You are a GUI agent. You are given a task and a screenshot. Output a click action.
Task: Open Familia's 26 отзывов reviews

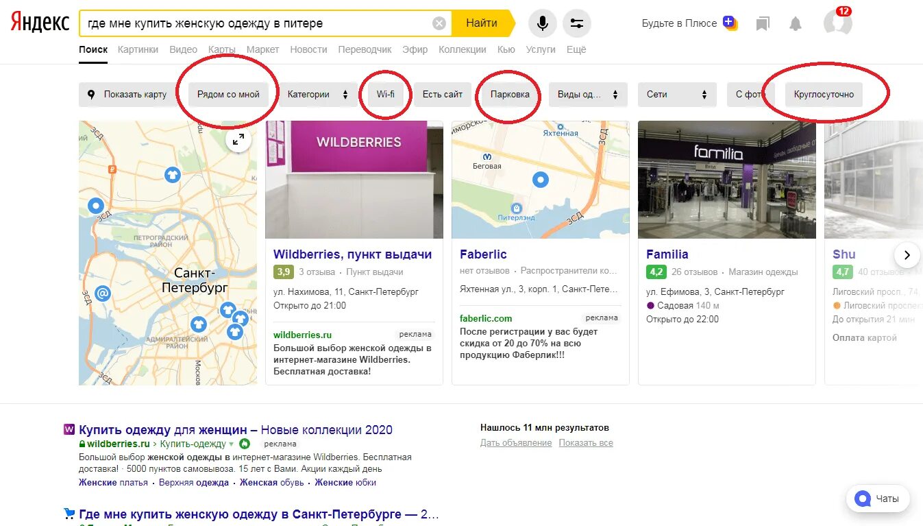pos(695,272)
